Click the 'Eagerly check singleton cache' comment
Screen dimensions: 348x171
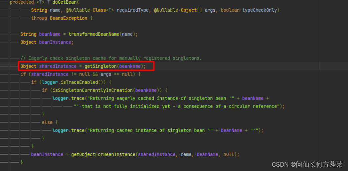(x=111, y=58)
